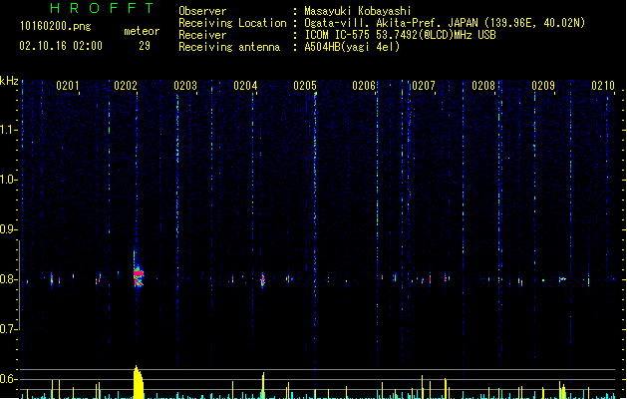
Task: Click the Observer field label
Action: tap(202, 11)
